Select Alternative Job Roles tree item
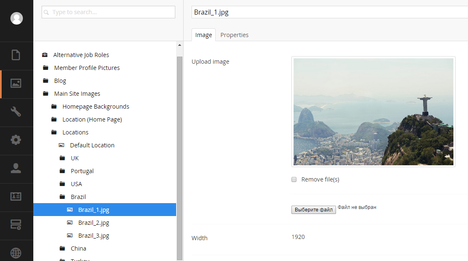468x261 pixels. (x=81, y=55)
